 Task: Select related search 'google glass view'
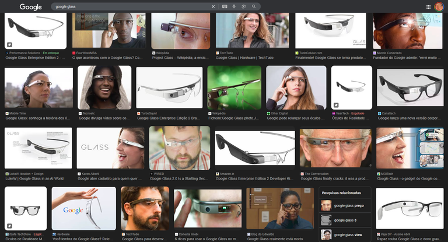(x=345, y=234)
